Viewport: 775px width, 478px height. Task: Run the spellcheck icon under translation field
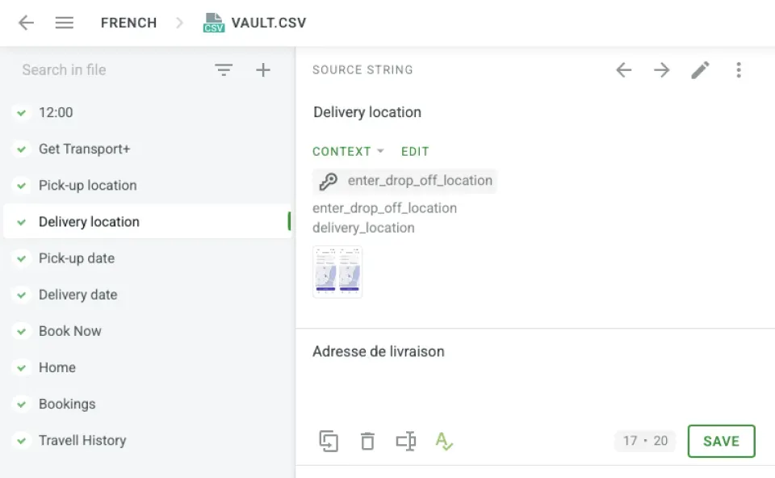click(x=444, y=441)
